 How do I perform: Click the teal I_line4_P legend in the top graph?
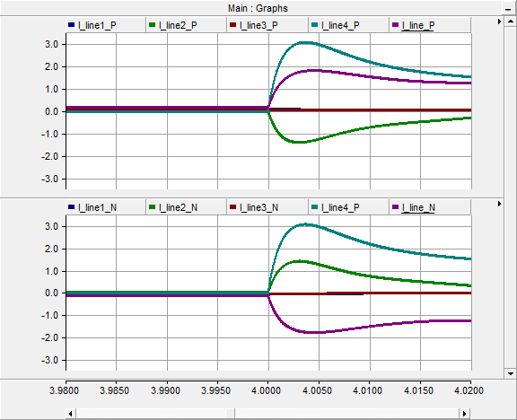coord(340,25)
